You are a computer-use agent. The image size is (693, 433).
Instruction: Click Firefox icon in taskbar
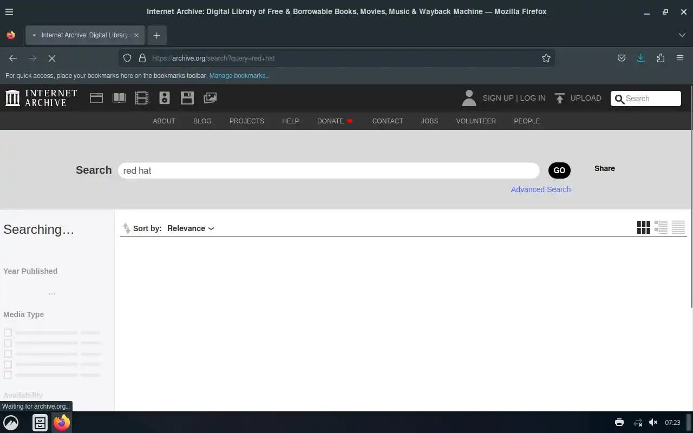[x=62, y=423]
